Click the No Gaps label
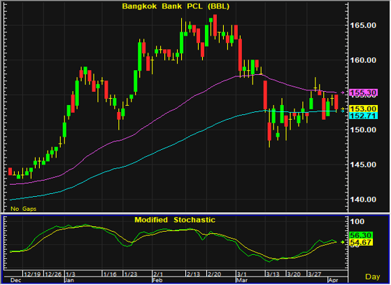This screenshot has width=391, height=285. coord(24,209)
